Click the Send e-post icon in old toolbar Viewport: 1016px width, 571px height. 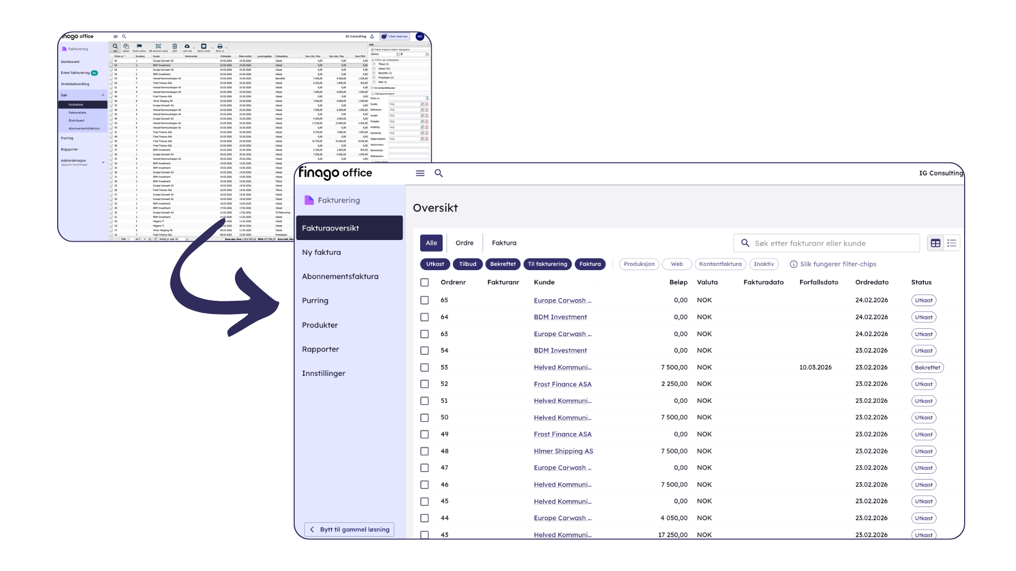click(204, 47)
